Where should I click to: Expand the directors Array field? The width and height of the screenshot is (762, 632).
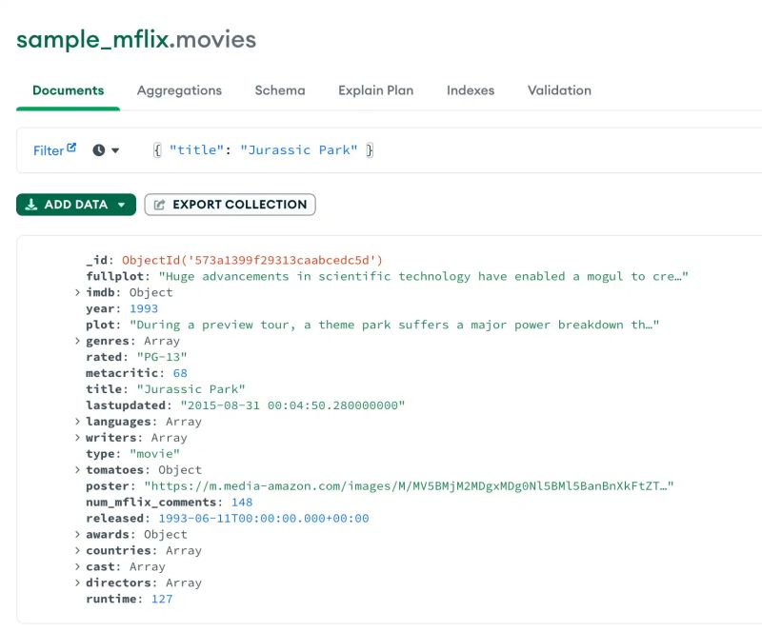coord(78,583)
